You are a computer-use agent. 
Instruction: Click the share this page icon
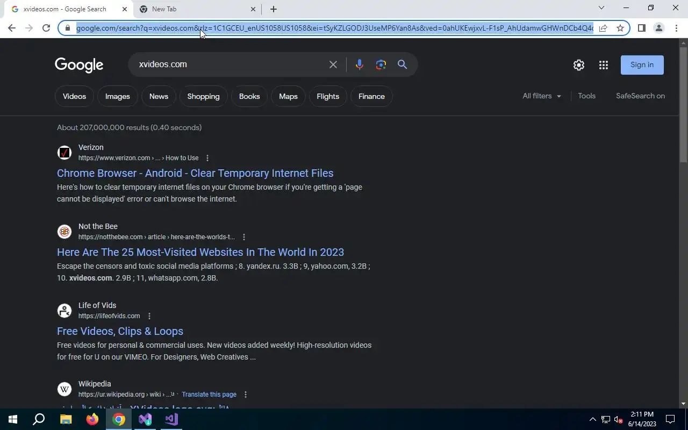click(603, 28)
